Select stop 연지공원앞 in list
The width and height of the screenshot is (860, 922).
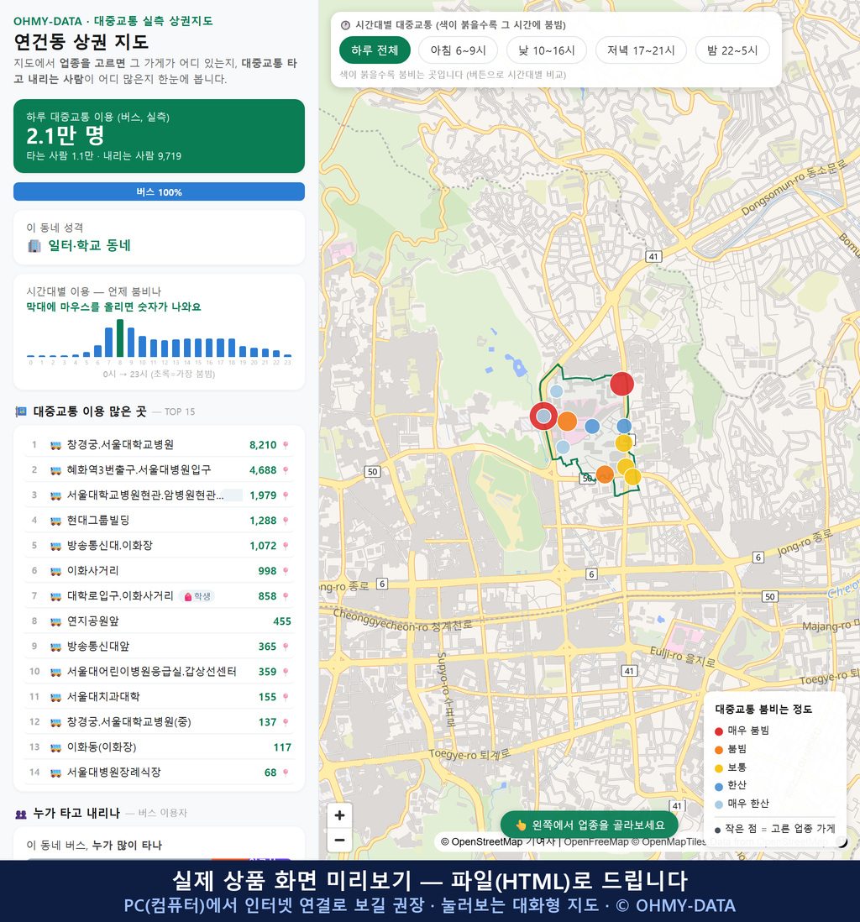pyautogui.click(x=159, y=621)
